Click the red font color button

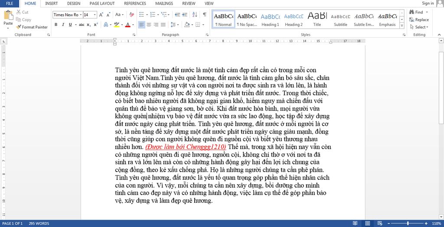[127, 25]
